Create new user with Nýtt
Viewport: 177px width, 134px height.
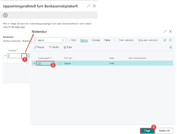72,40
